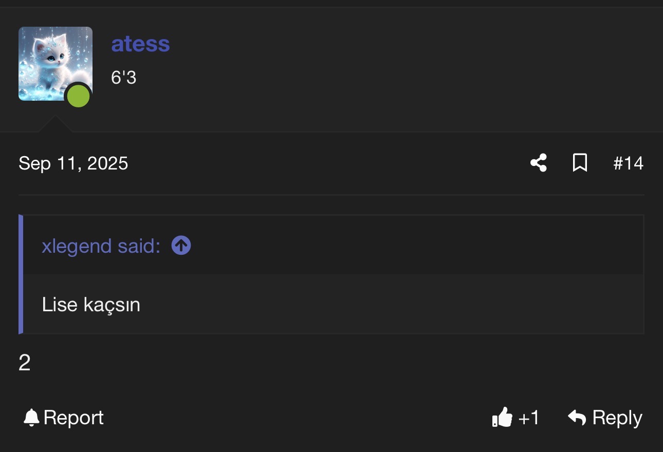Open the atess username profile link
Image resolution: width=663 pixels, height=452 pixels.
[140, 44]
